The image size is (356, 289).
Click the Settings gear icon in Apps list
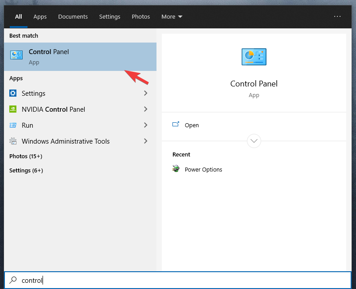click(x=13, y=93)
